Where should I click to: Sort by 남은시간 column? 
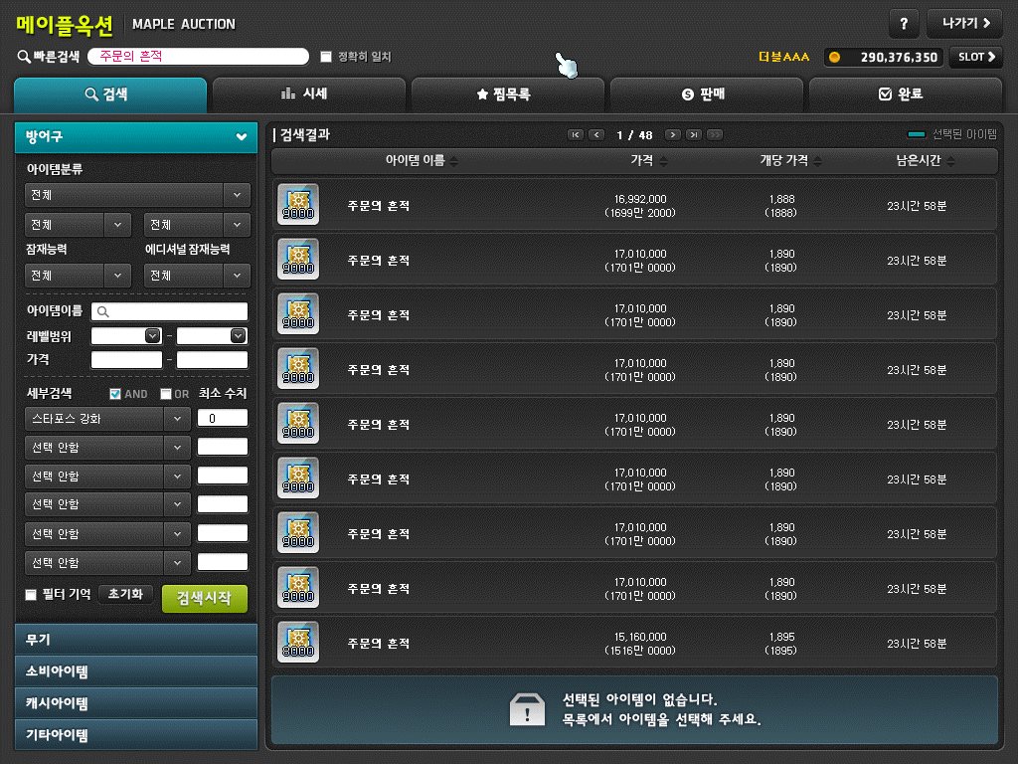coord(926,160)
